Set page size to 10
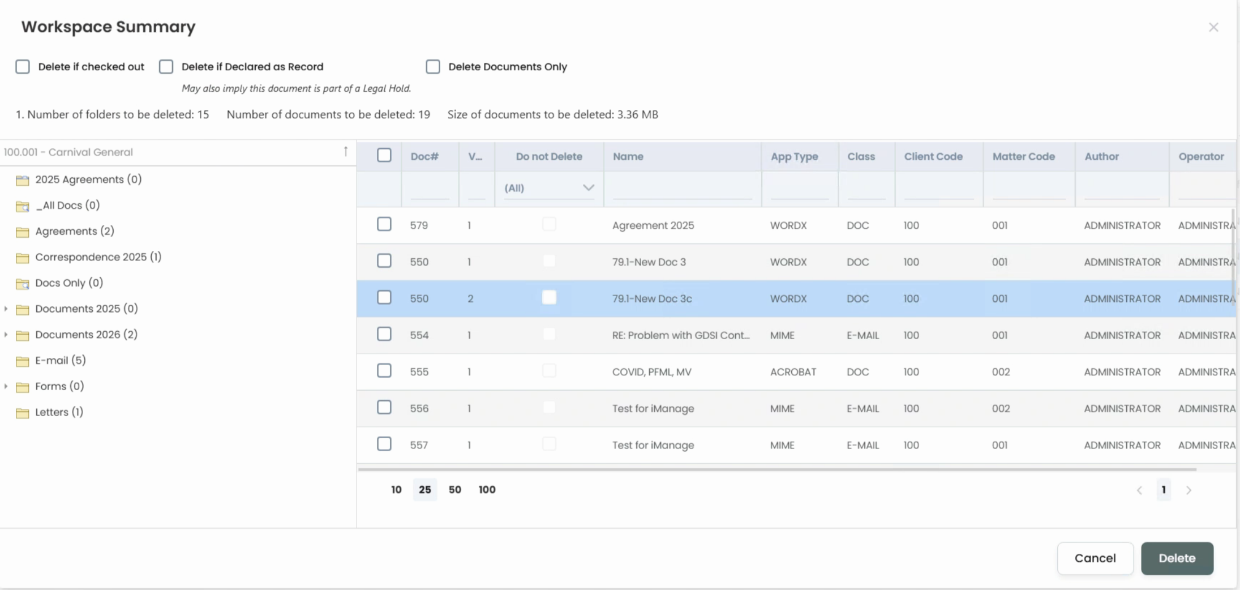1240x590 pixels. point(396,490)
